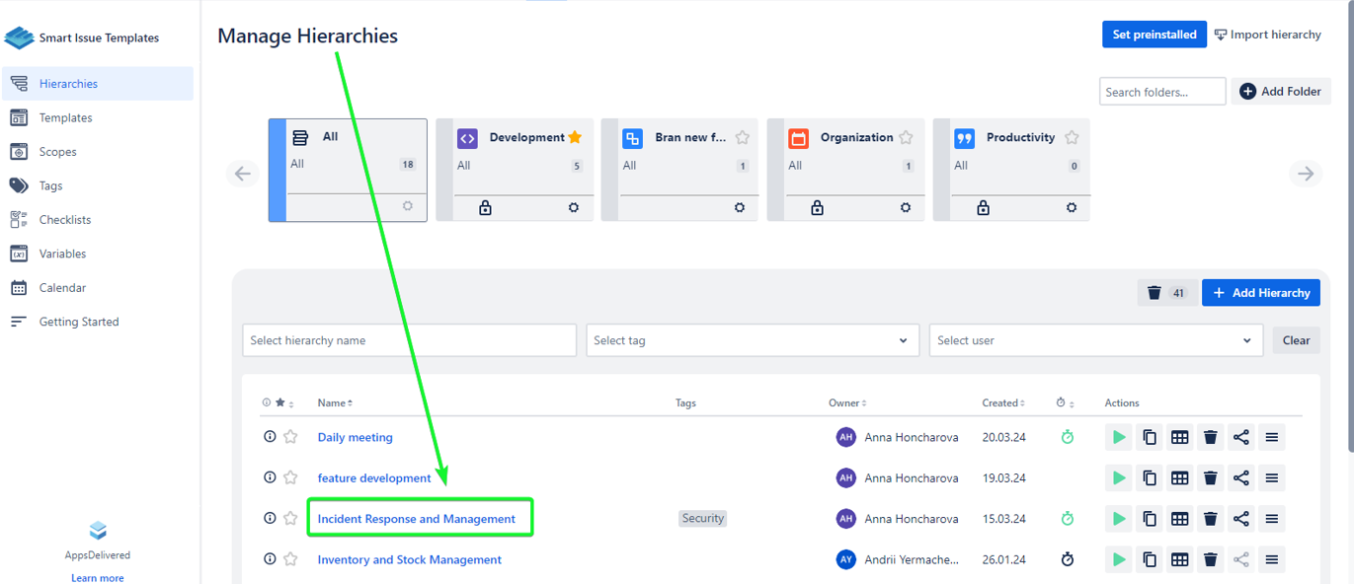Copy the feature development hierarchy
Screen dimensions: 1354x584
click(x=1150, y=478)
